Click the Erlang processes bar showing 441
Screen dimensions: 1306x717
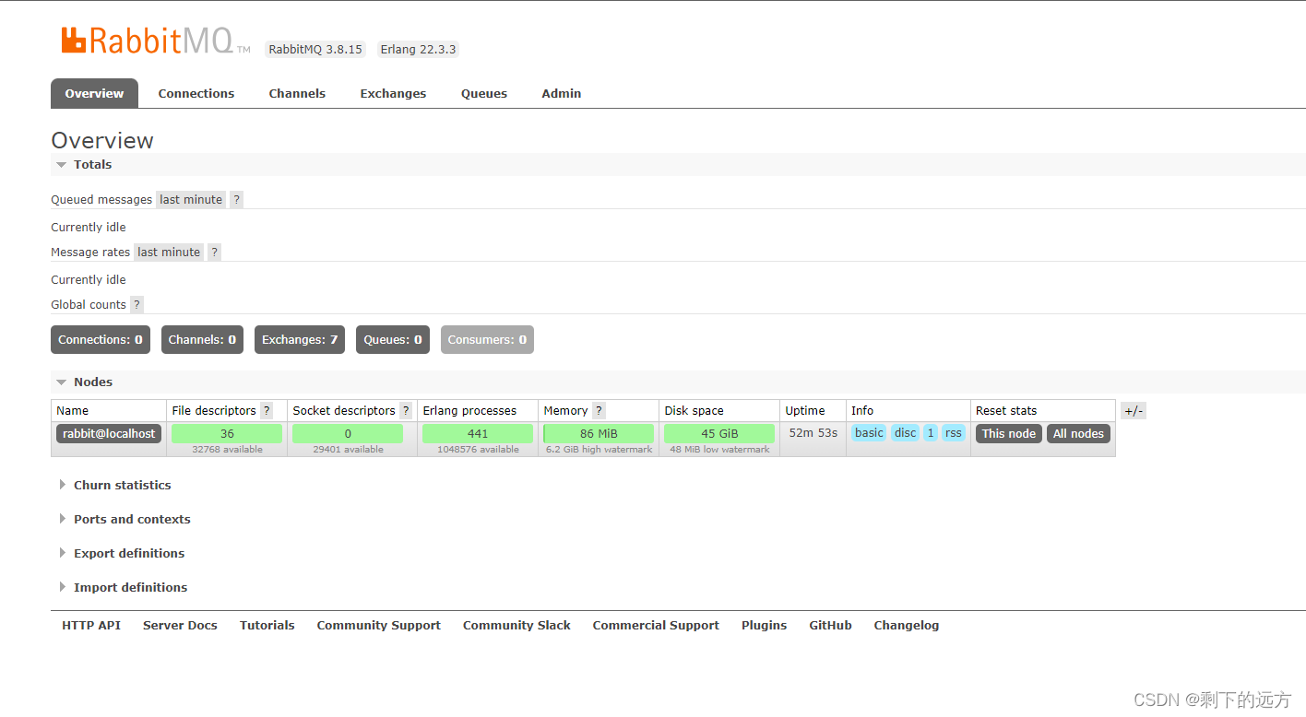point(478,433)
